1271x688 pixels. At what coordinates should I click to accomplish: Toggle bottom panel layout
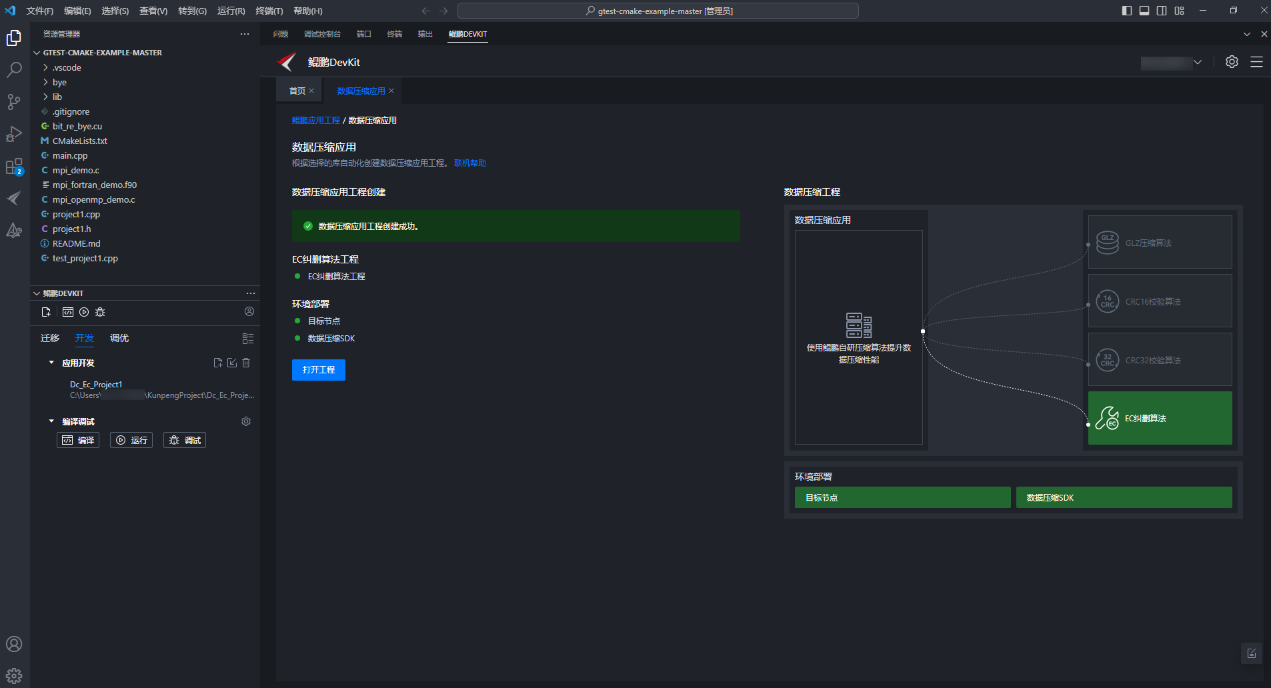[1144, 11]
